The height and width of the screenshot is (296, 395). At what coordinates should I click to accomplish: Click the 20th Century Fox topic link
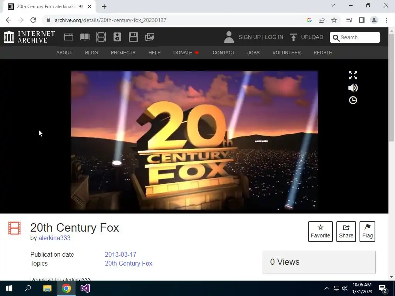click(x=128, y=264)
